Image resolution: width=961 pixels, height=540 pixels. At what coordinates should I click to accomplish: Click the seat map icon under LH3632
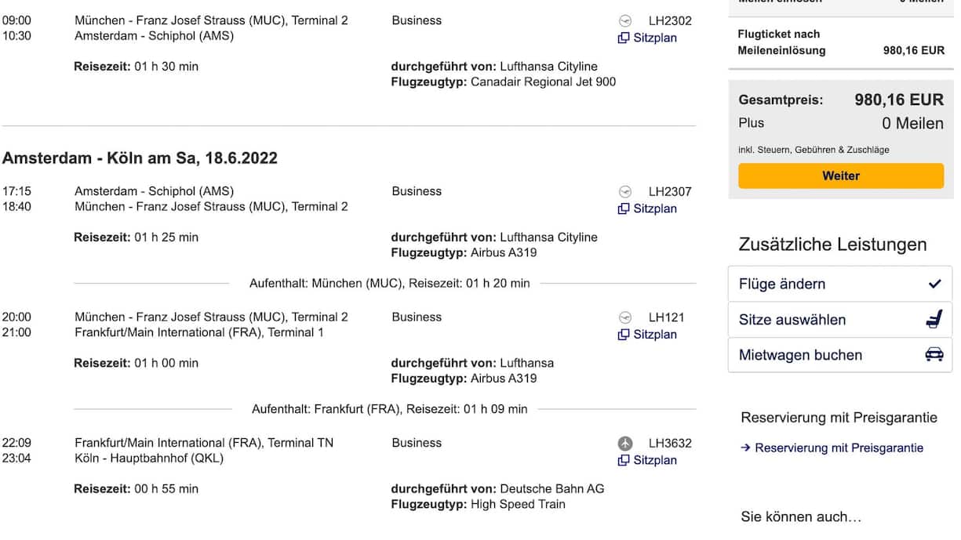[x=624, y=461]
